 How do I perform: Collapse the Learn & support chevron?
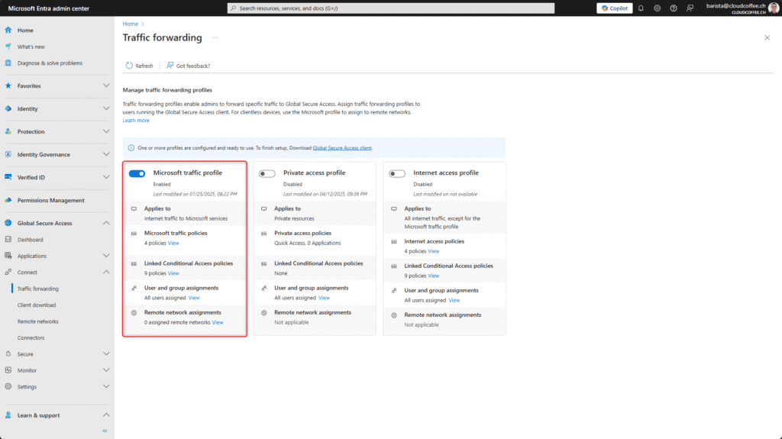[x=106, y=415]
